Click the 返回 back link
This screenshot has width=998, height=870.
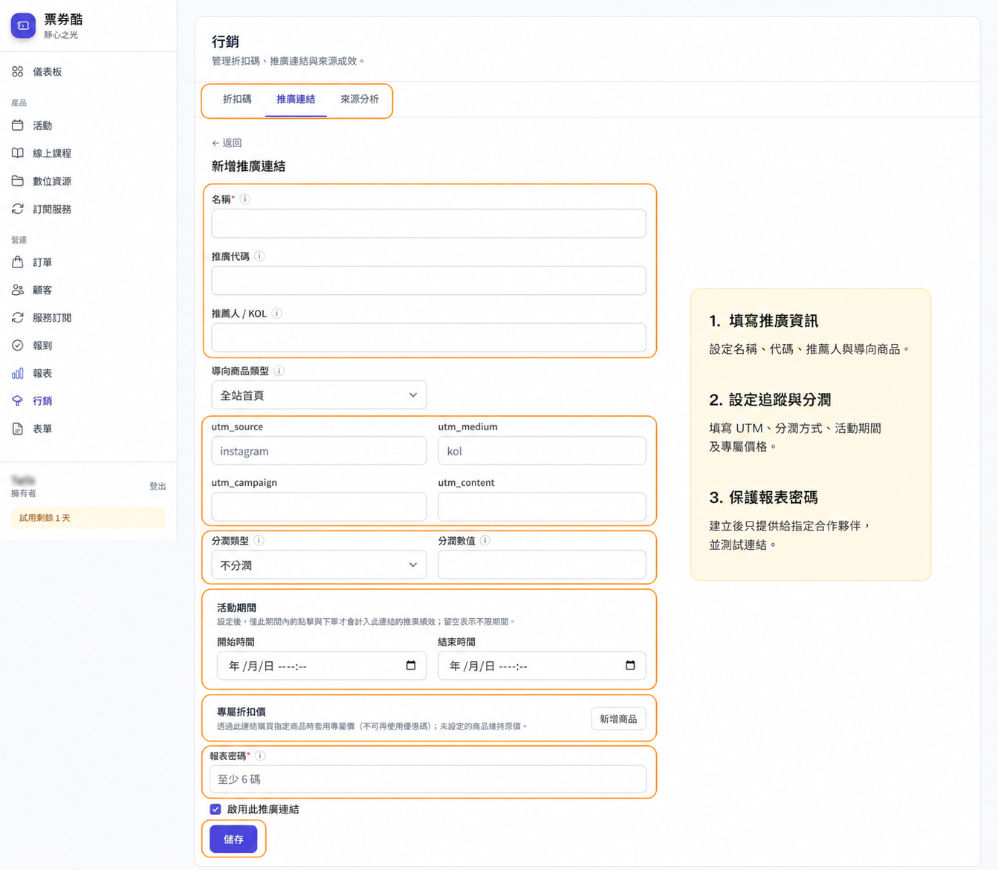tap(227, 143)
